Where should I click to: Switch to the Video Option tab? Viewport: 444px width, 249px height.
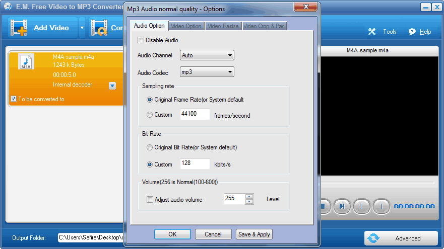(186, 26)
